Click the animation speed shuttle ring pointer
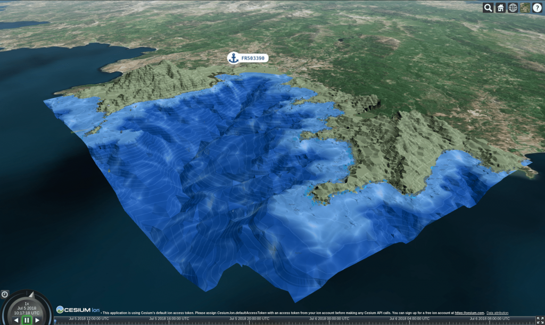This screenshot has height=325, width=545. pos(31,294)
